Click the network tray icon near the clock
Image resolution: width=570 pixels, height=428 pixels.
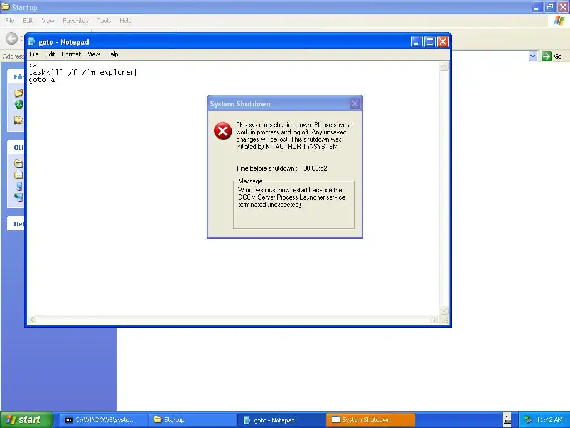pyautogui.click(x=528, y=420)
